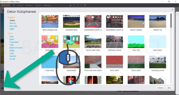Viewport: 179px width, 95px height.
Task: Click the globe language icon
Action: point(14,5)
